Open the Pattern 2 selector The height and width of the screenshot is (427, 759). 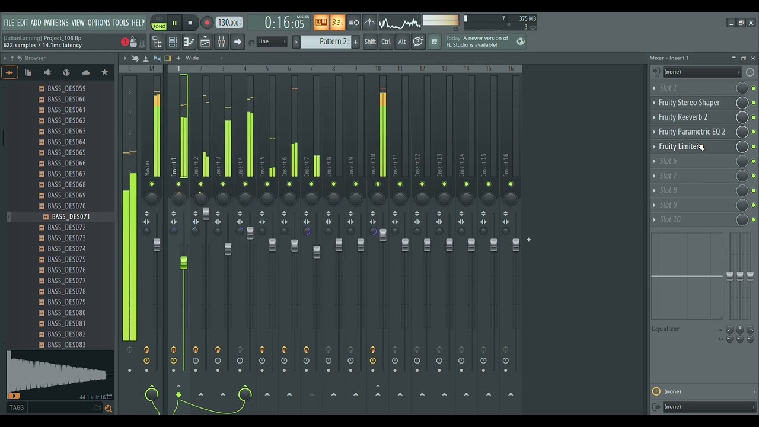[x=326, y=42]
